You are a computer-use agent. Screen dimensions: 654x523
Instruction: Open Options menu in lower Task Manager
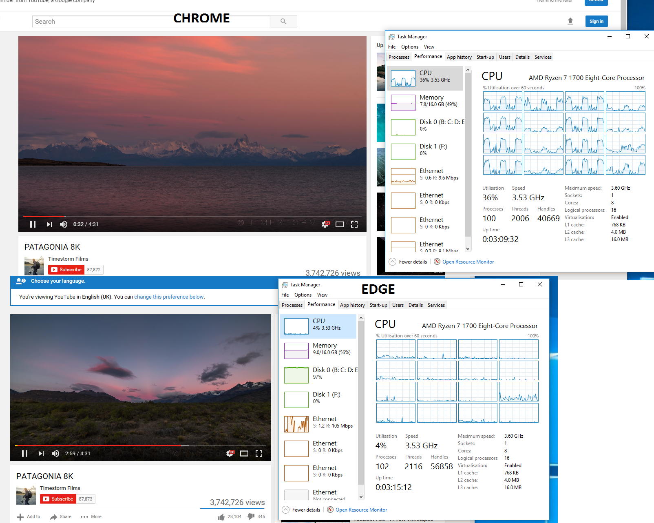303,295
